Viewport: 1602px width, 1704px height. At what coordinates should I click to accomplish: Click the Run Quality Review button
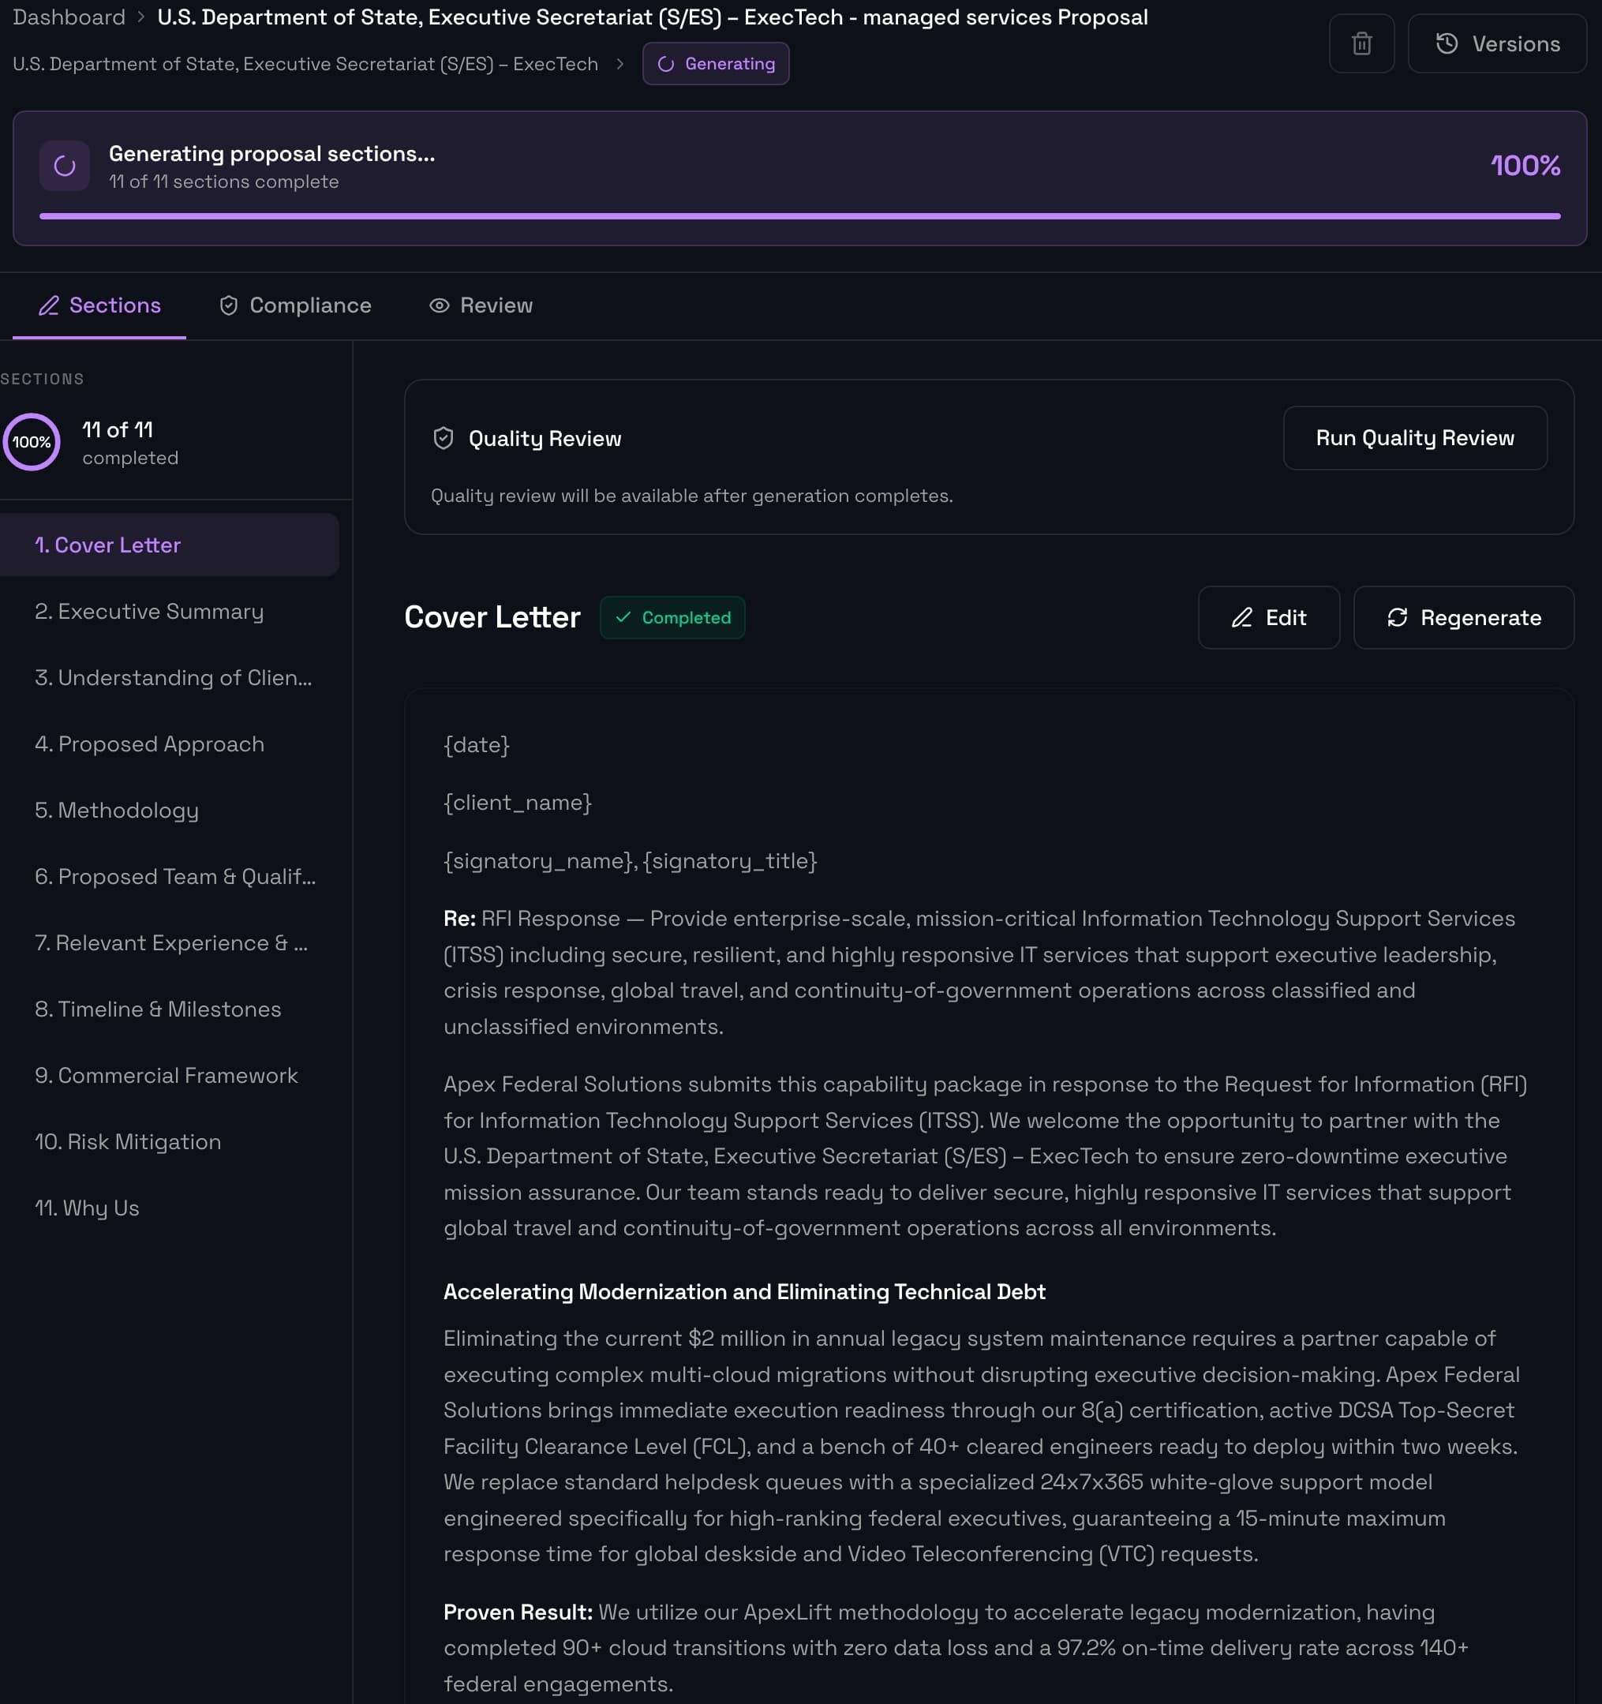pyautogui.click(x=1414, y=438)
